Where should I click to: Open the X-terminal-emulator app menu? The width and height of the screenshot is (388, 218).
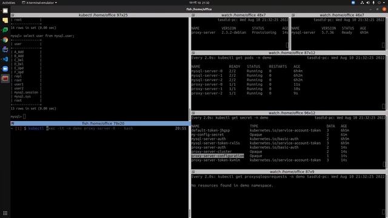coord(39,2)
